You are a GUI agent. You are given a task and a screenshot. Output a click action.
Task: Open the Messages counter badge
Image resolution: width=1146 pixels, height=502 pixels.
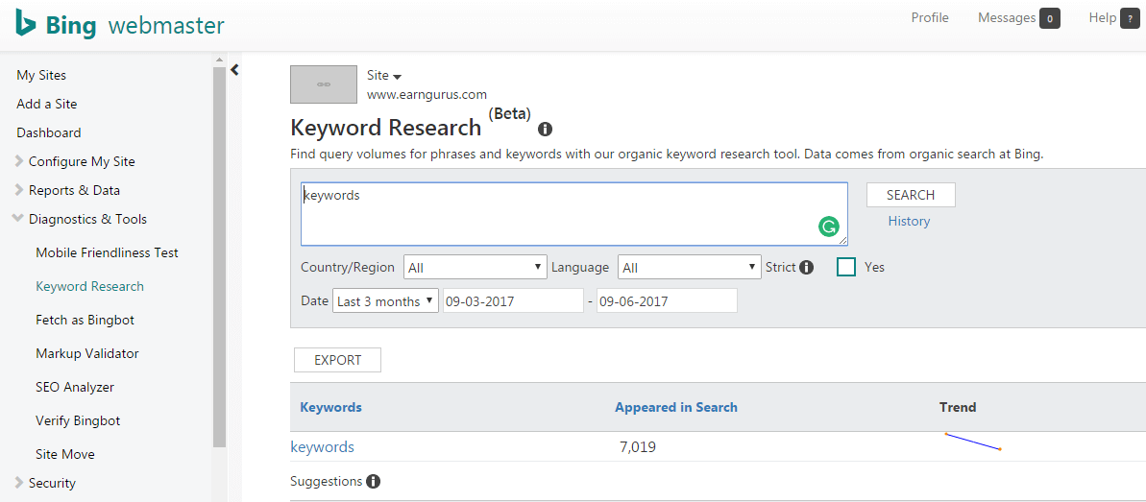(1050, 18)
